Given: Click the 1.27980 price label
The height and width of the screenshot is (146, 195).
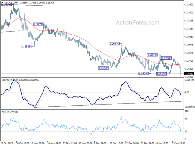Looking at the screenshot, I should (166, 58).
